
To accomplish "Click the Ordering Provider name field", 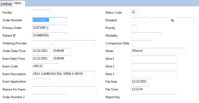I will (74, 43).
